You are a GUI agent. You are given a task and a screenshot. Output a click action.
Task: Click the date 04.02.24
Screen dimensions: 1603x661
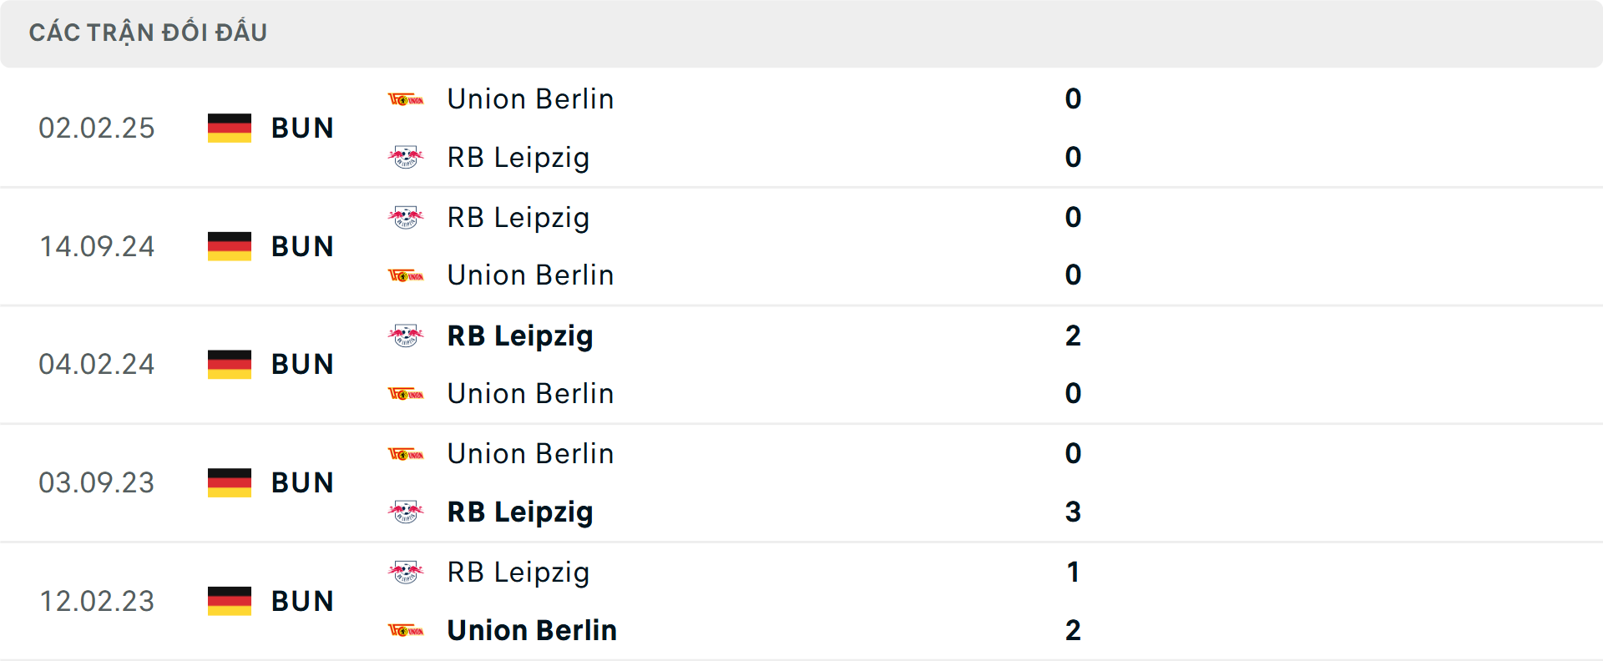point(97,363)
